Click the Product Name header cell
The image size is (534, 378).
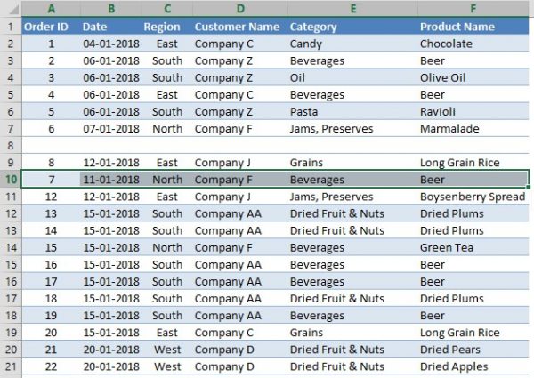click(473, 27)
